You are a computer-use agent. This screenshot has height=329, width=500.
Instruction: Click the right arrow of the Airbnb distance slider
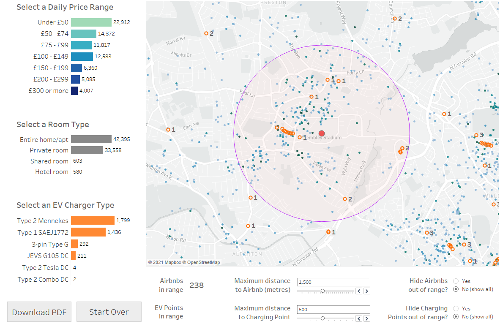366,291
